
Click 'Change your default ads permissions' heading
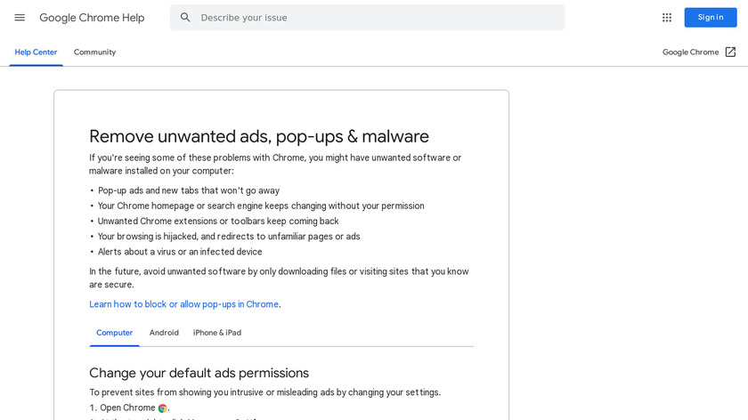tap(199, 373)
